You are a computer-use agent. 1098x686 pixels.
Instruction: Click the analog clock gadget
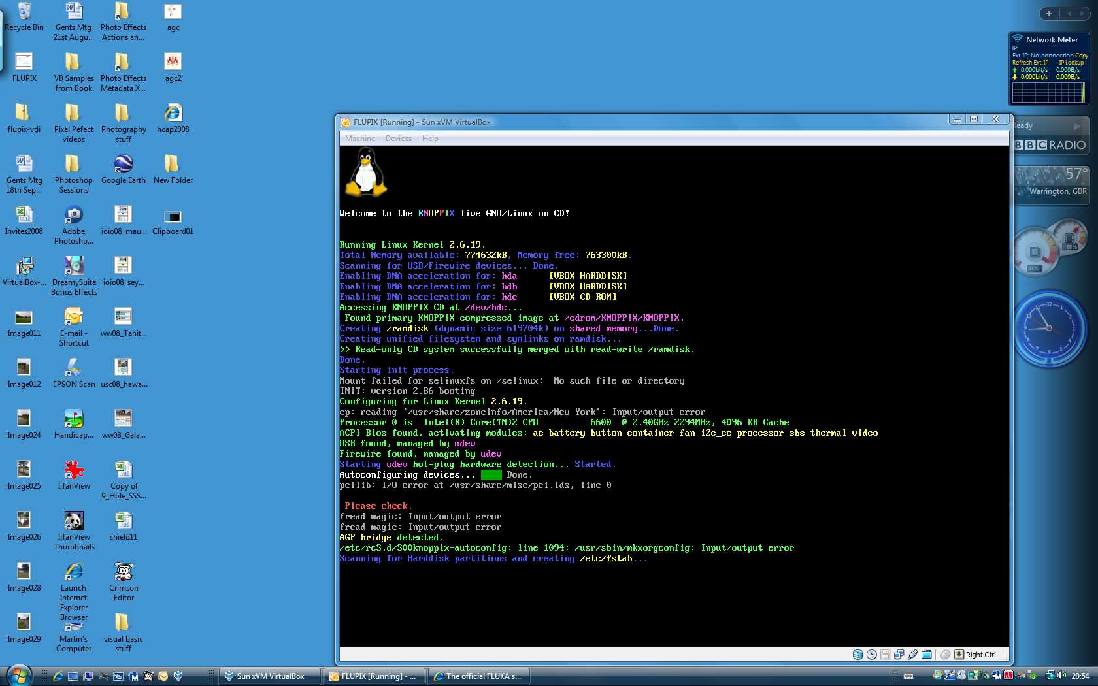pyautogui.click(x=1050, y=329)
